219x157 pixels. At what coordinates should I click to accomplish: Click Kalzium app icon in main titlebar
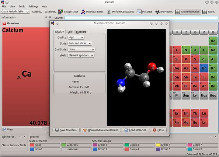tap(2, 2)
